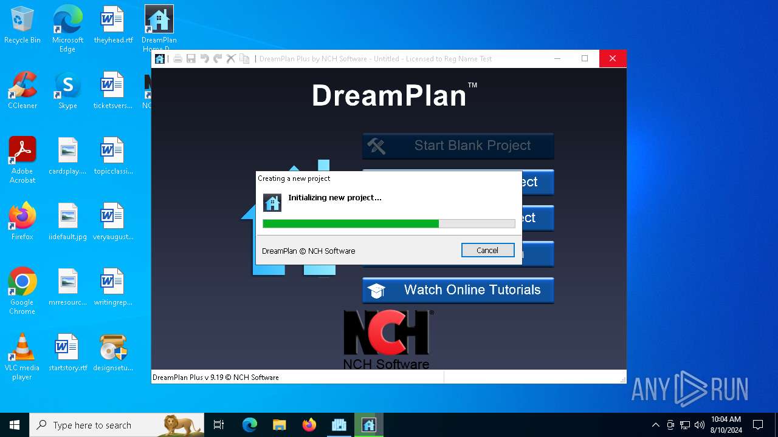
Task: Open the notification center
Action: (x=758, y=425)
